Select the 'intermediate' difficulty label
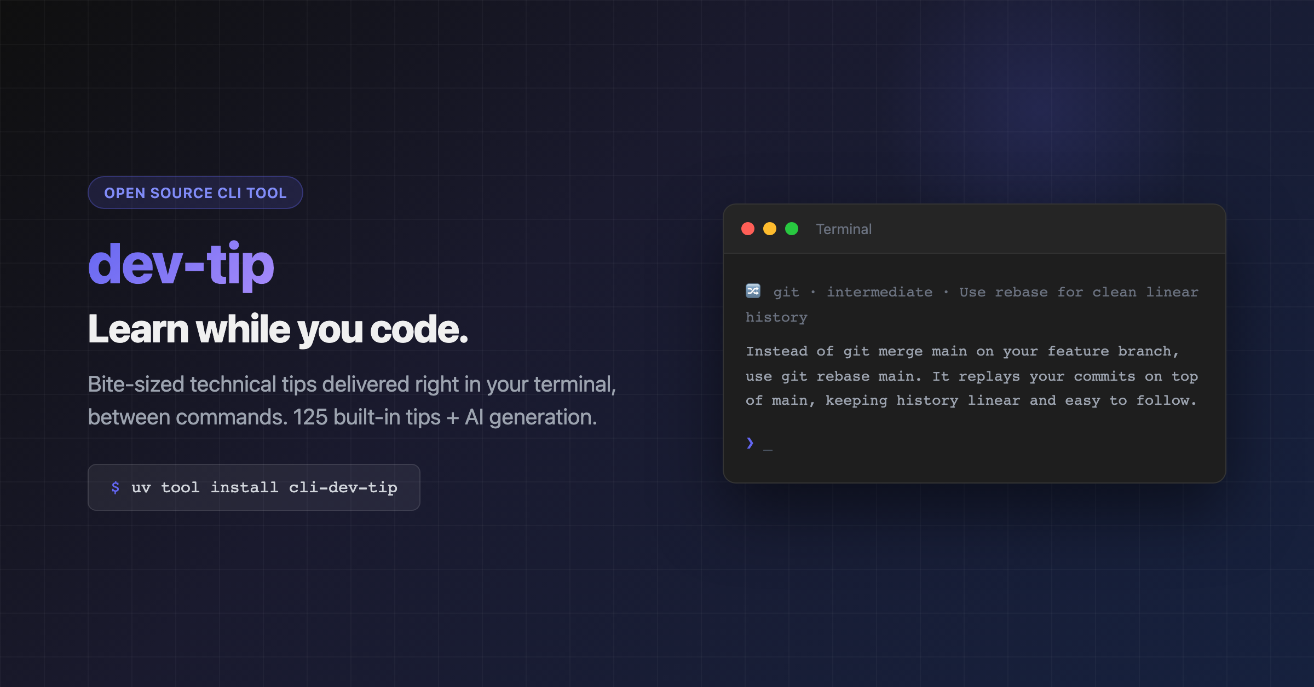The height and width of the screenshot is (687, 1314). 879,292
